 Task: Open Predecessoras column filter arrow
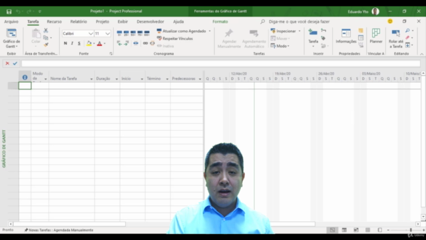pyautogui.click(x=200, y=79)
